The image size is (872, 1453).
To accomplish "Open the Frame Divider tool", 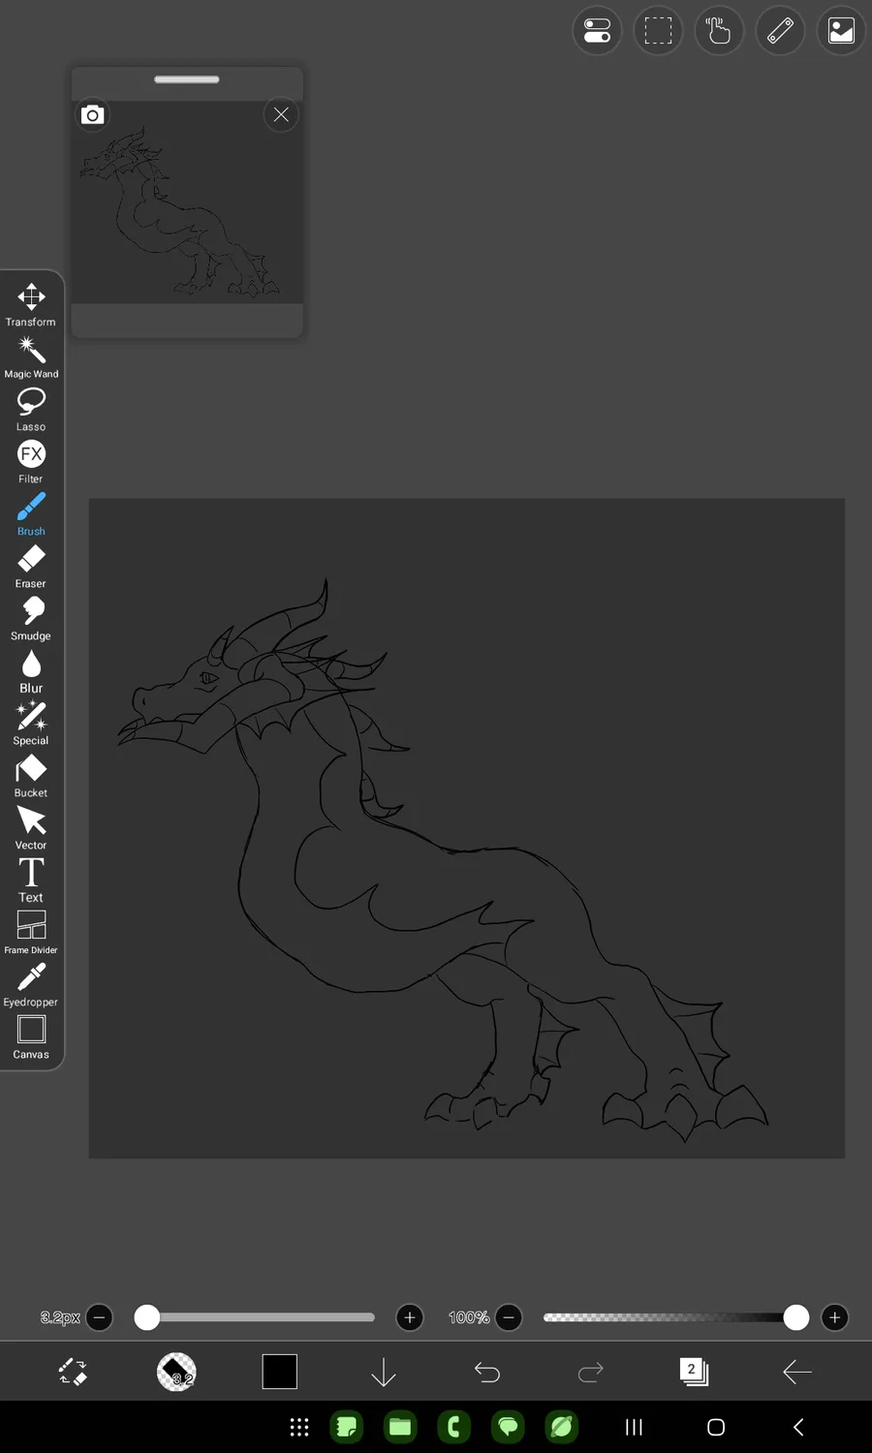I will point(31,932).
